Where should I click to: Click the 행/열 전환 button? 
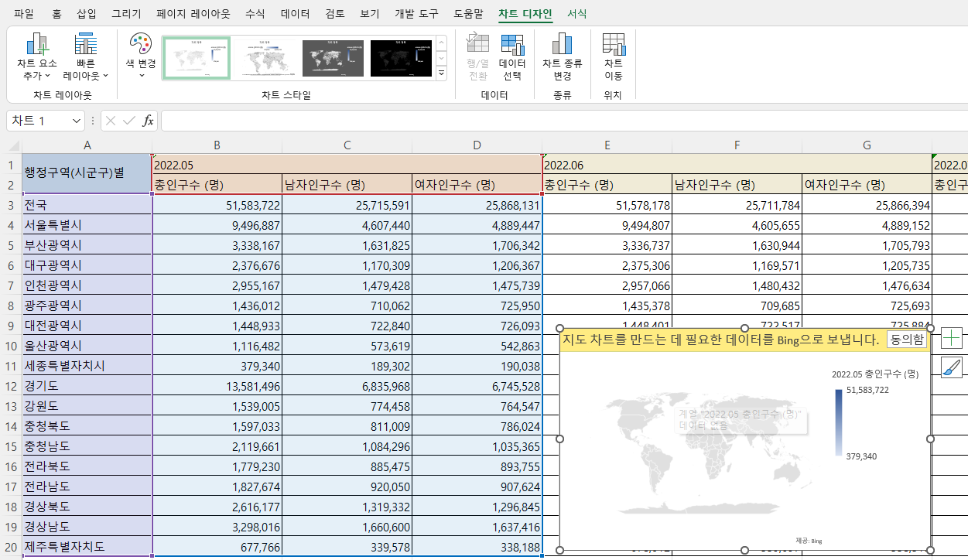coord(477,57)
